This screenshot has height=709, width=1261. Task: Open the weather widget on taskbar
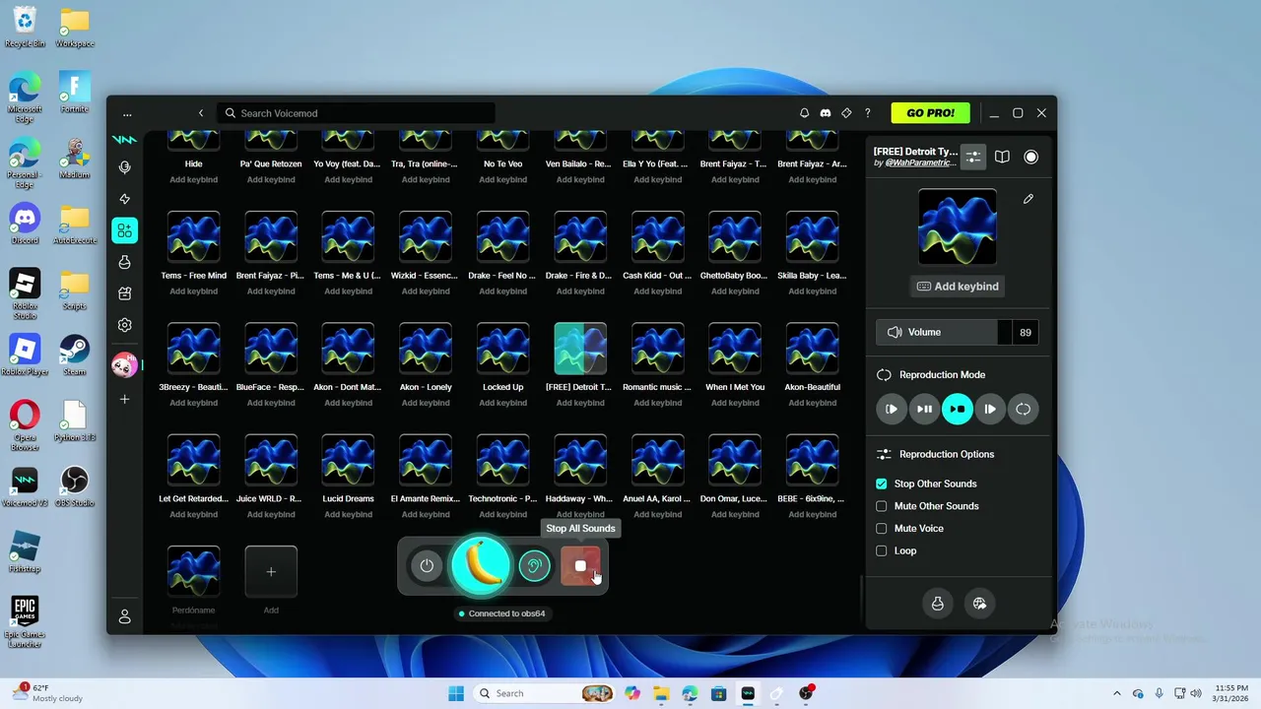(47, 693)
